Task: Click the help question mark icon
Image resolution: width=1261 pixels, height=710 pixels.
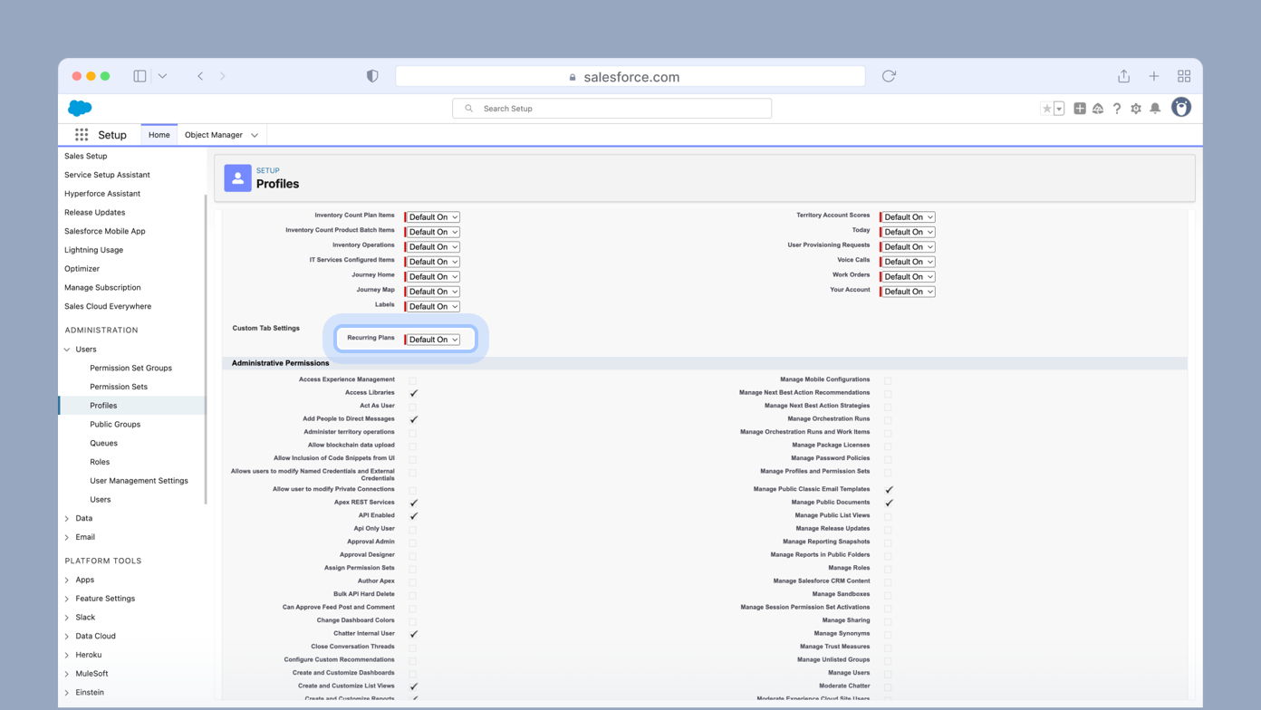Action: click(x=1117, y=108)
